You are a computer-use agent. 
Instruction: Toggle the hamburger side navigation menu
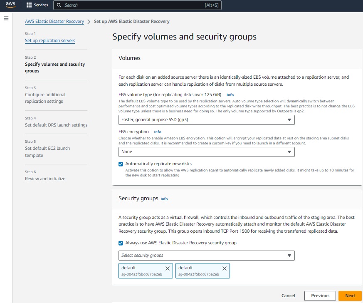click(6, 19)
